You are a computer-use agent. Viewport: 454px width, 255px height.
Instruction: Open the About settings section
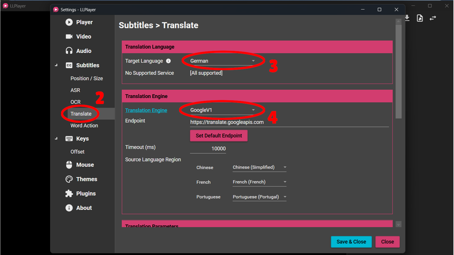click(x=84, y=208)
